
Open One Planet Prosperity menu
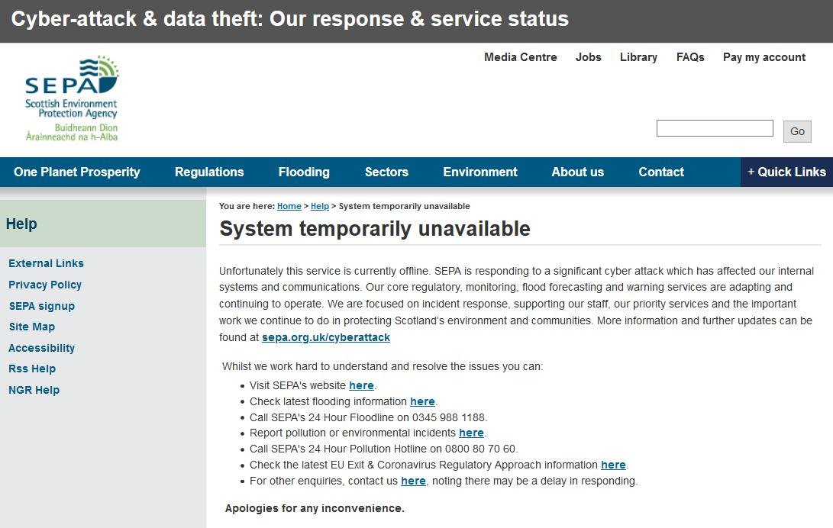coord(77,172)
